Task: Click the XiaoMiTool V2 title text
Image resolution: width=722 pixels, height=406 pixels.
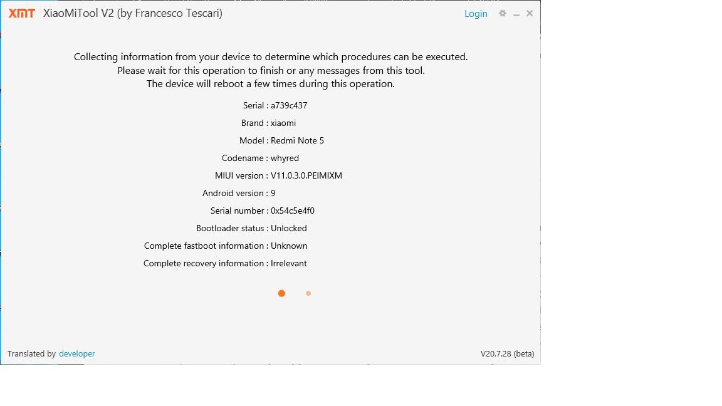Action: click(132, 13)
